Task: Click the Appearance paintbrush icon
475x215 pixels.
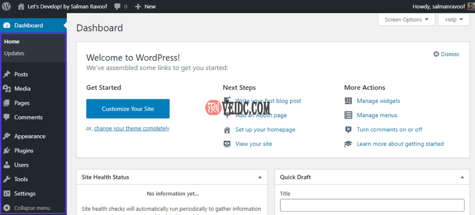Action: pos(7,136)
